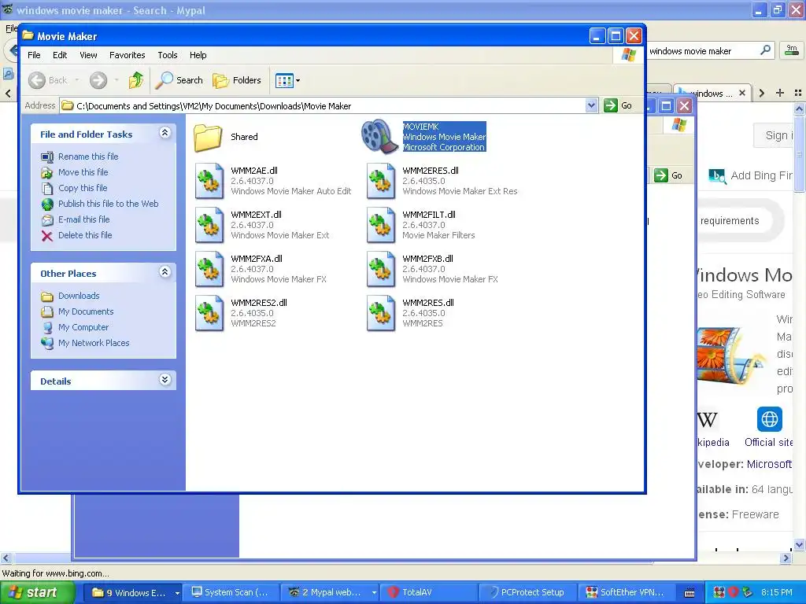Close the Mypal windows tab
This screenshot has height=604, width=806.
tap(741, 93)
